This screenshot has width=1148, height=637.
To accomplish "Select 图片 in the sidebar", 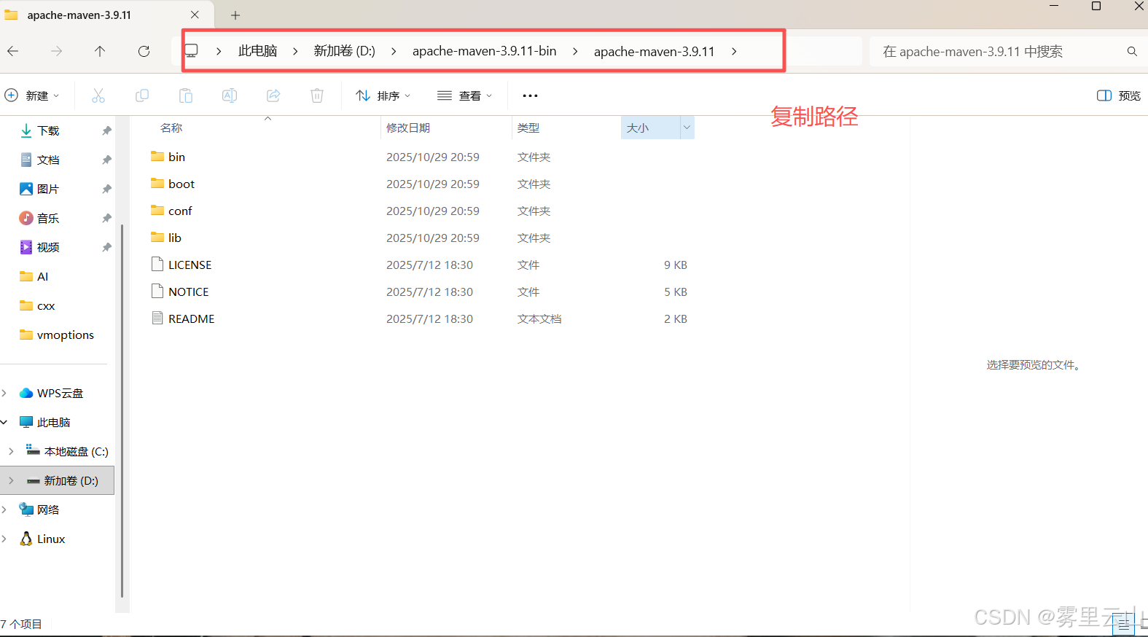I will point(48,189).
